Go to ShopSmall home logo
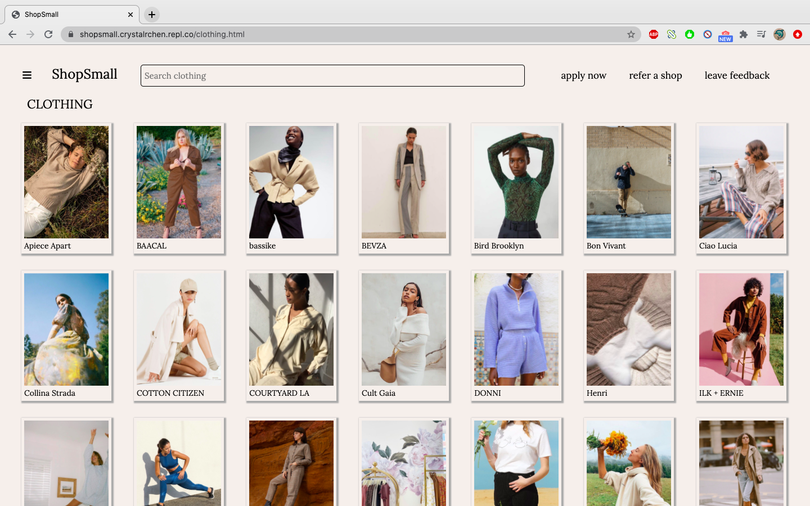This screenshot has width=810, height=506. click(84, 74)
